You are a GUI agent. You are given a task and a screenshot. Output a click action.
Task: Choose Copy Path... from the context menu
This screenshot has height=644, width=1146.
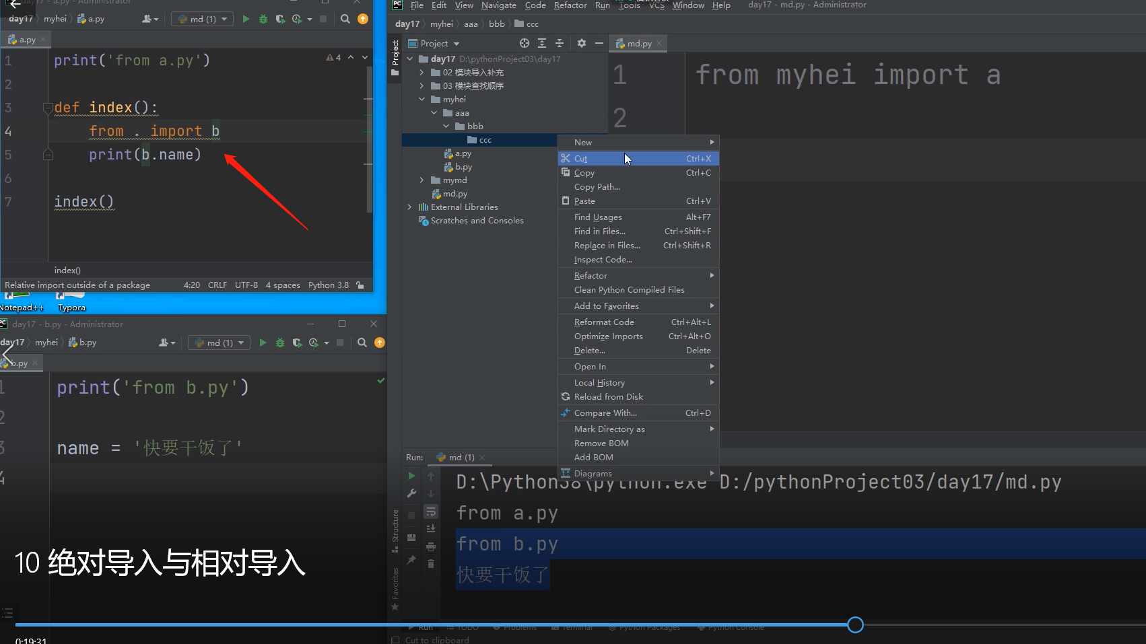tap(638, 187)
